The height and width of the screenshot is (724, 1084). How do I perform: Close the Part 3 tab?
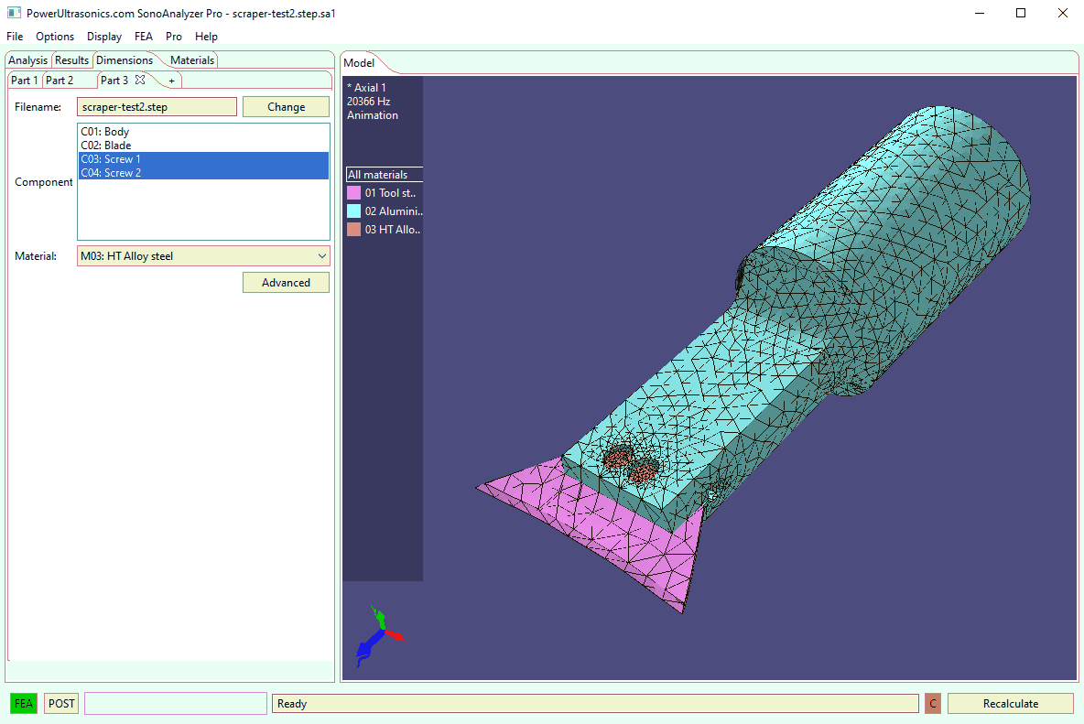point(140,81)
